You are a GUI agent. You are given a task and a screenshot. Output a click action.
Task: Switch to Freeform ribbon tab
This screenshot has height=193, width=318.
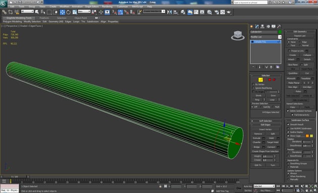click(x=44, y=18)
